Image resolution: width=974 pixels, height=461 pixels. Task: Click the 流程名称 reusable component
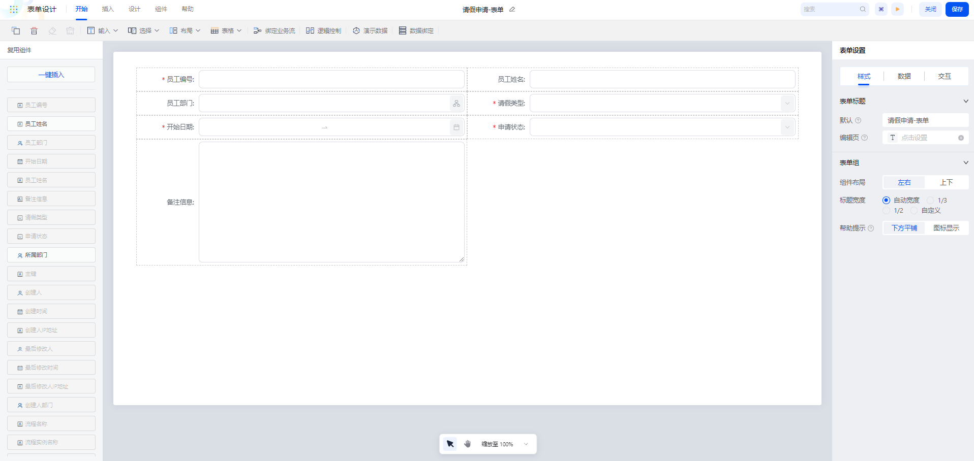(51, 424)
